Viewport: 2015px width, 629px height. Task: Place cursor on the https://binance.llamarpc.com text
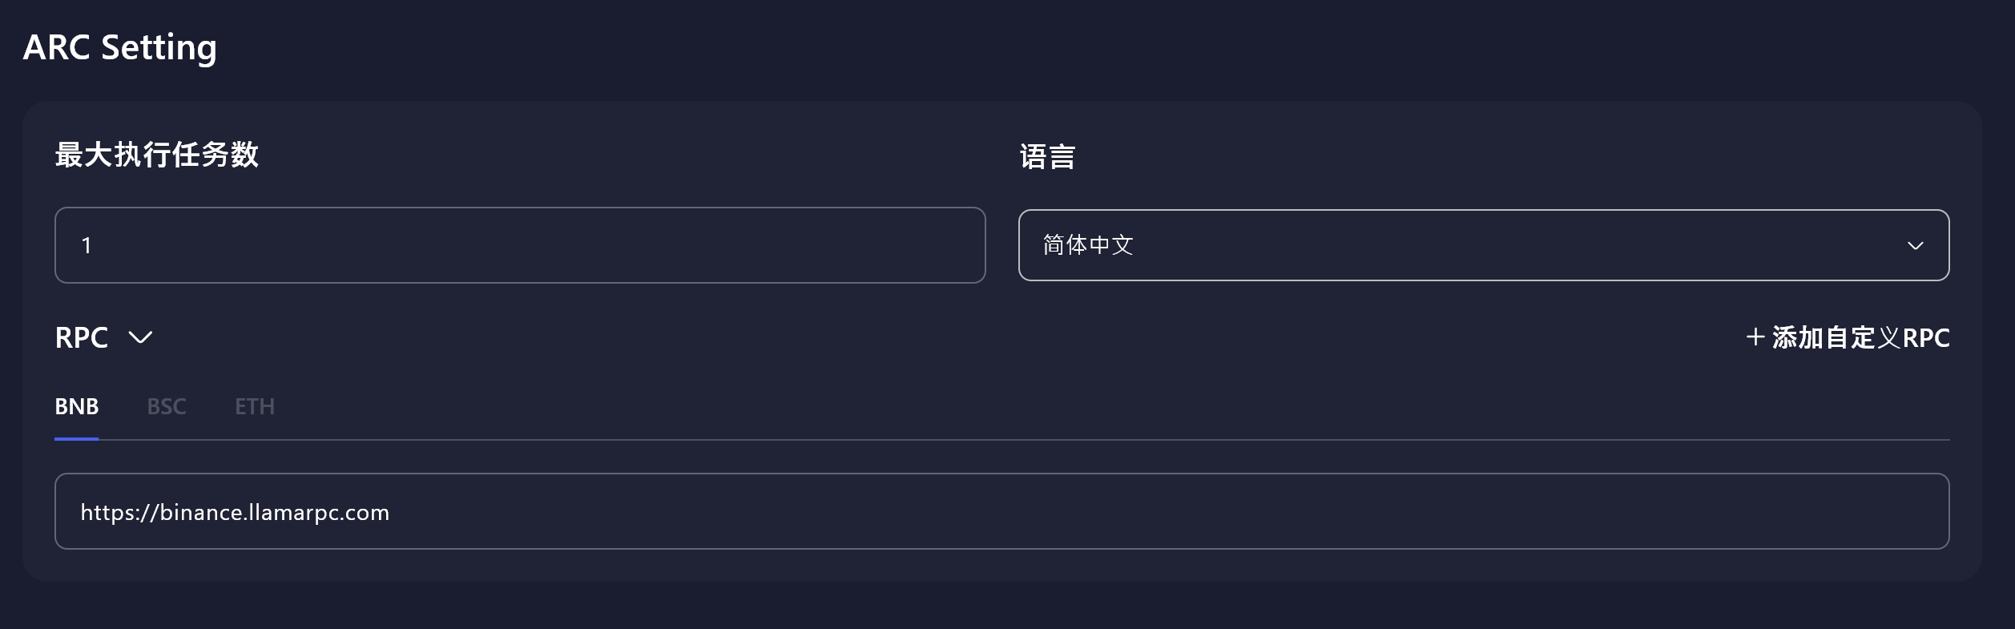point(235,513)
